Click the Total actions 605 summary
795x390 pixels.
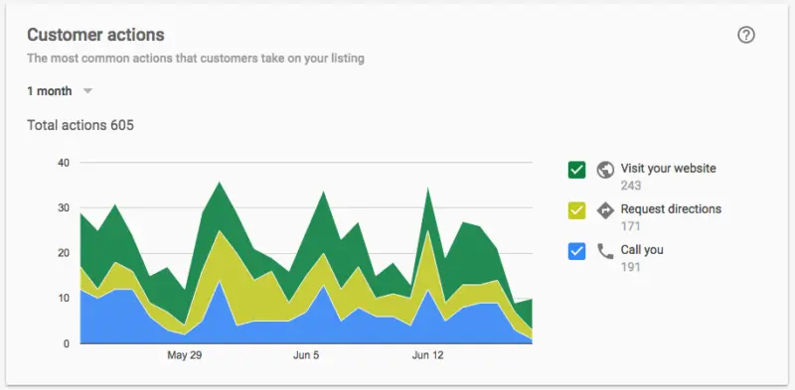click(80, 125)
